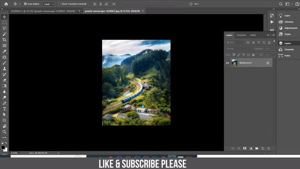300x169 pixels.
Task: Open the Styles panel
Action: [285, 34]
